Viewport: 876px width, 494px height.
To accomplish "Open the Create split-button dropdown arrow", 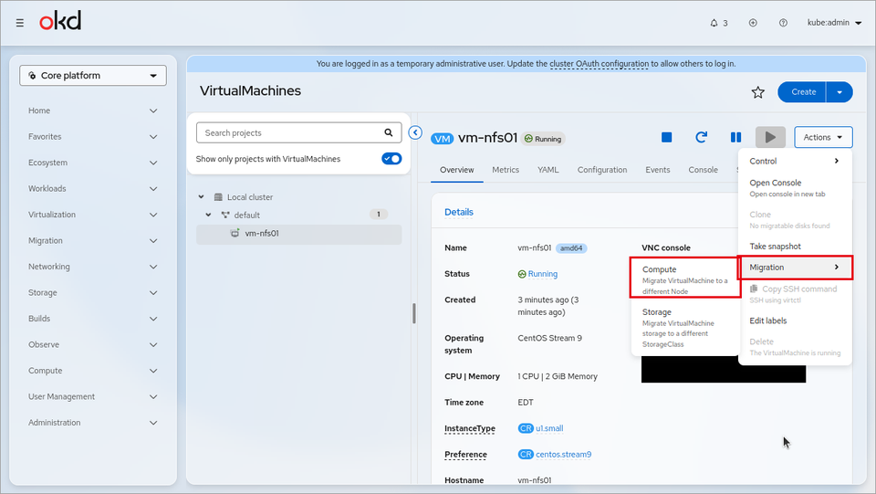I will [839, 92].
